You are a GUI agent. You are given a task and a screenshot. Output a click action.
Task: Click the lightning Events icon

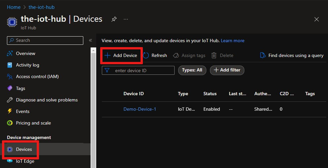(x=10, y=111)
